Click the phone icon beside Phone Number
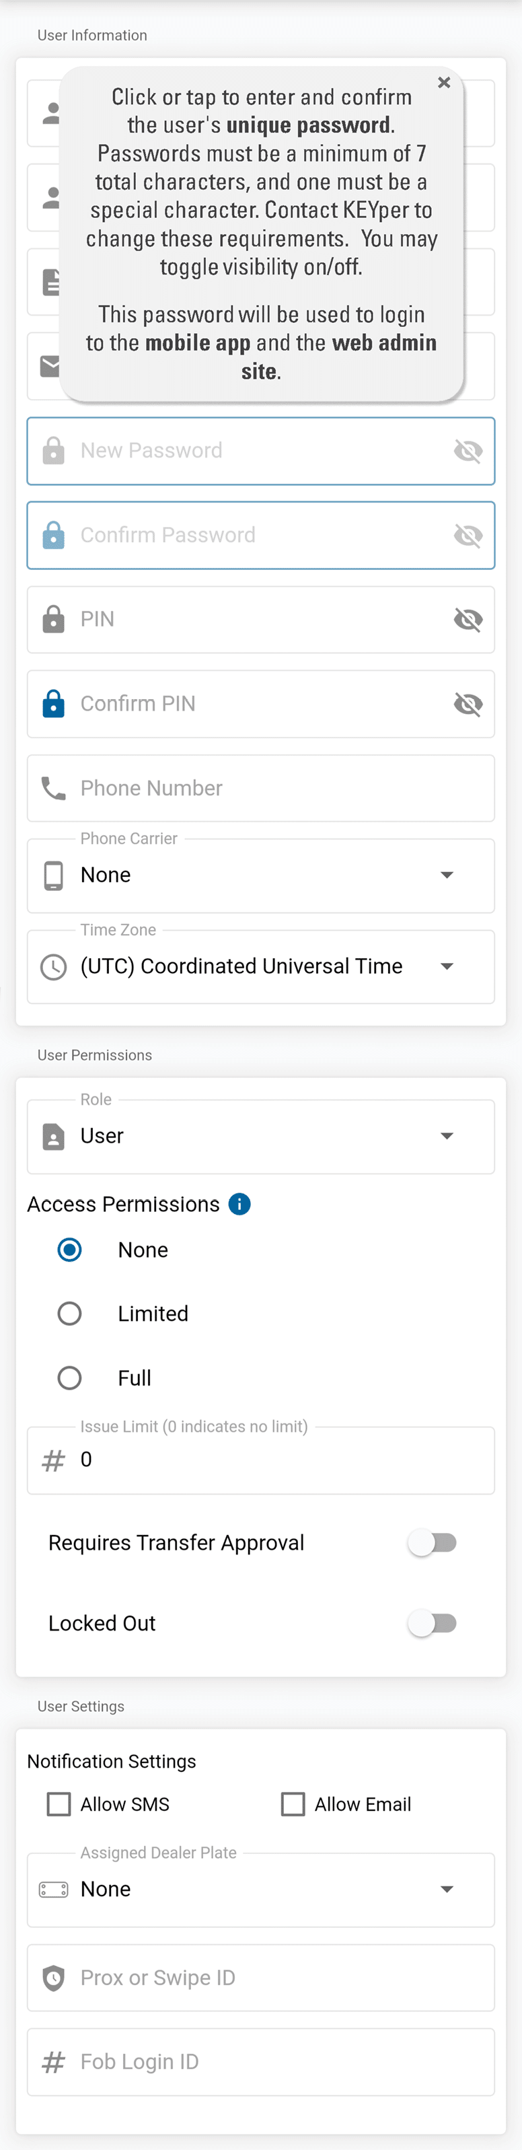This screenshot has height=2150, width=522. pos(53,789)
